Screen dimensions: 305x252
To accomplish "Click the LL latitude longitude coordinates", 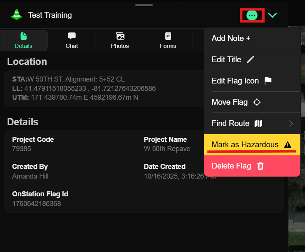I will (84, 89).
